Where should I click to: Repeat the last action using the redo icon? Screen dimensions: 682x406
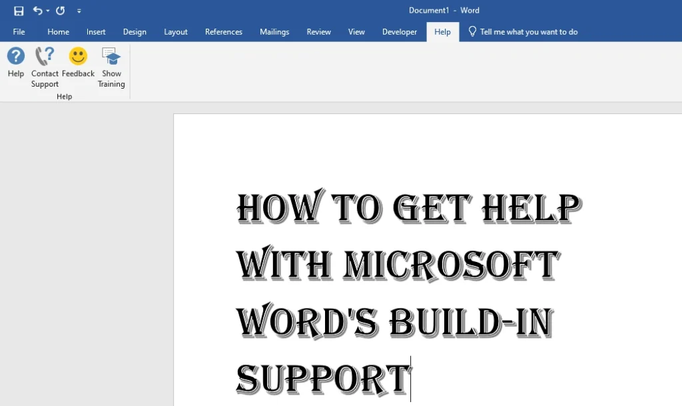click(59, 10)
